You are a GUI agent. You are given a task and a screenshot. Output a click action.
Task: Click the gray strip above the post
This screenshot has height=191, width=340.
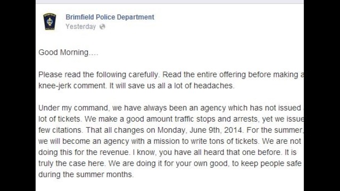click(170, 2)
